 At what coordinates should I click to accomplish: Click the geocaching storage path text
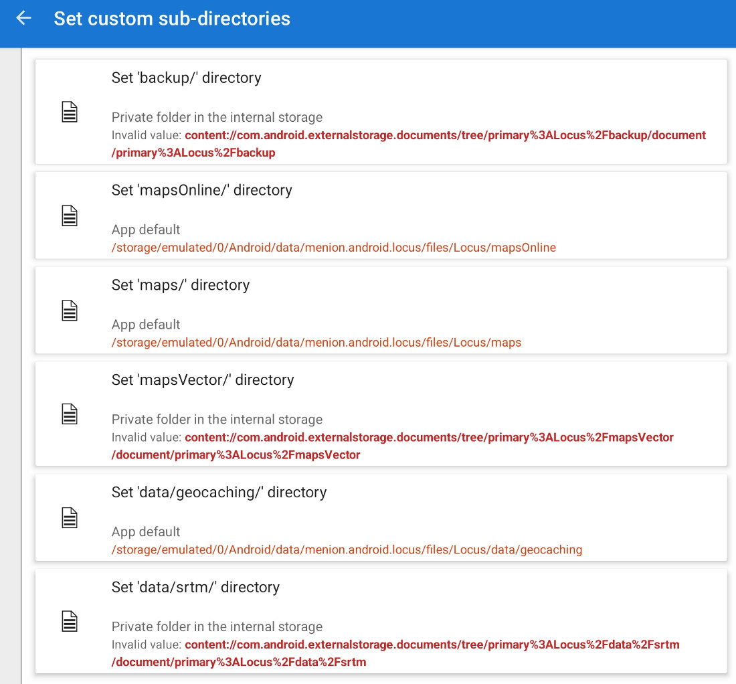tap(347, 550)
